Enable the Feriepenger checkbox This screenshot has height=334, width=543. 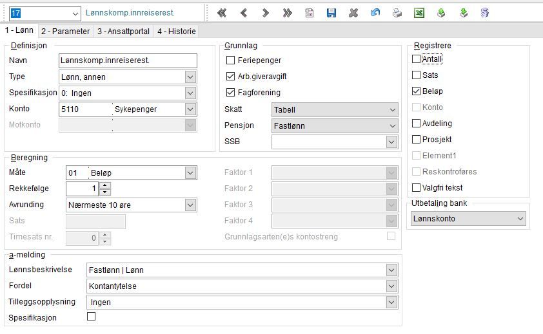coord(230,60)
